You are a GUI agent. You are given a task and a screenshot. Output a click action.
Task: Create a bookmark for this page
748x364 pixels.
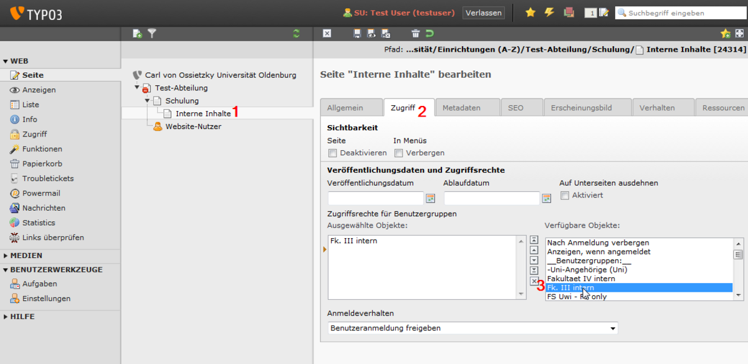tap(725, 33)
